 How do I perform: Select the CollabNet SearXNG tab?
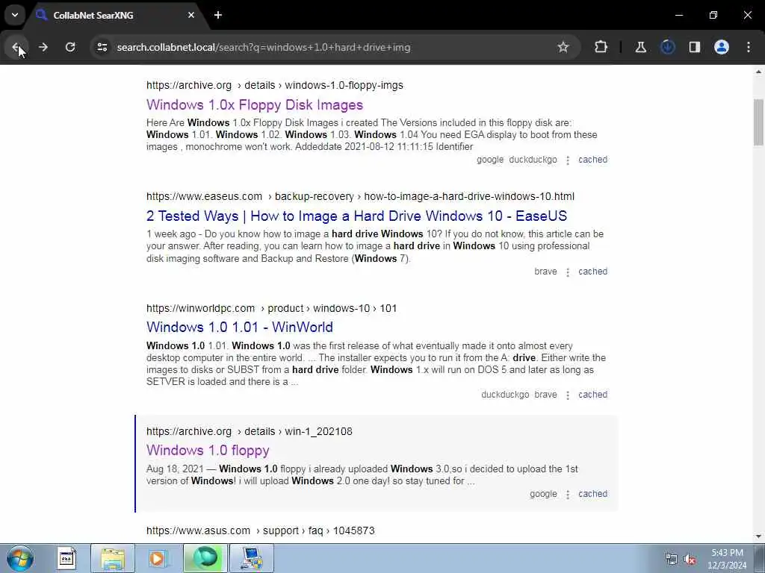click(x=115, y=15)
